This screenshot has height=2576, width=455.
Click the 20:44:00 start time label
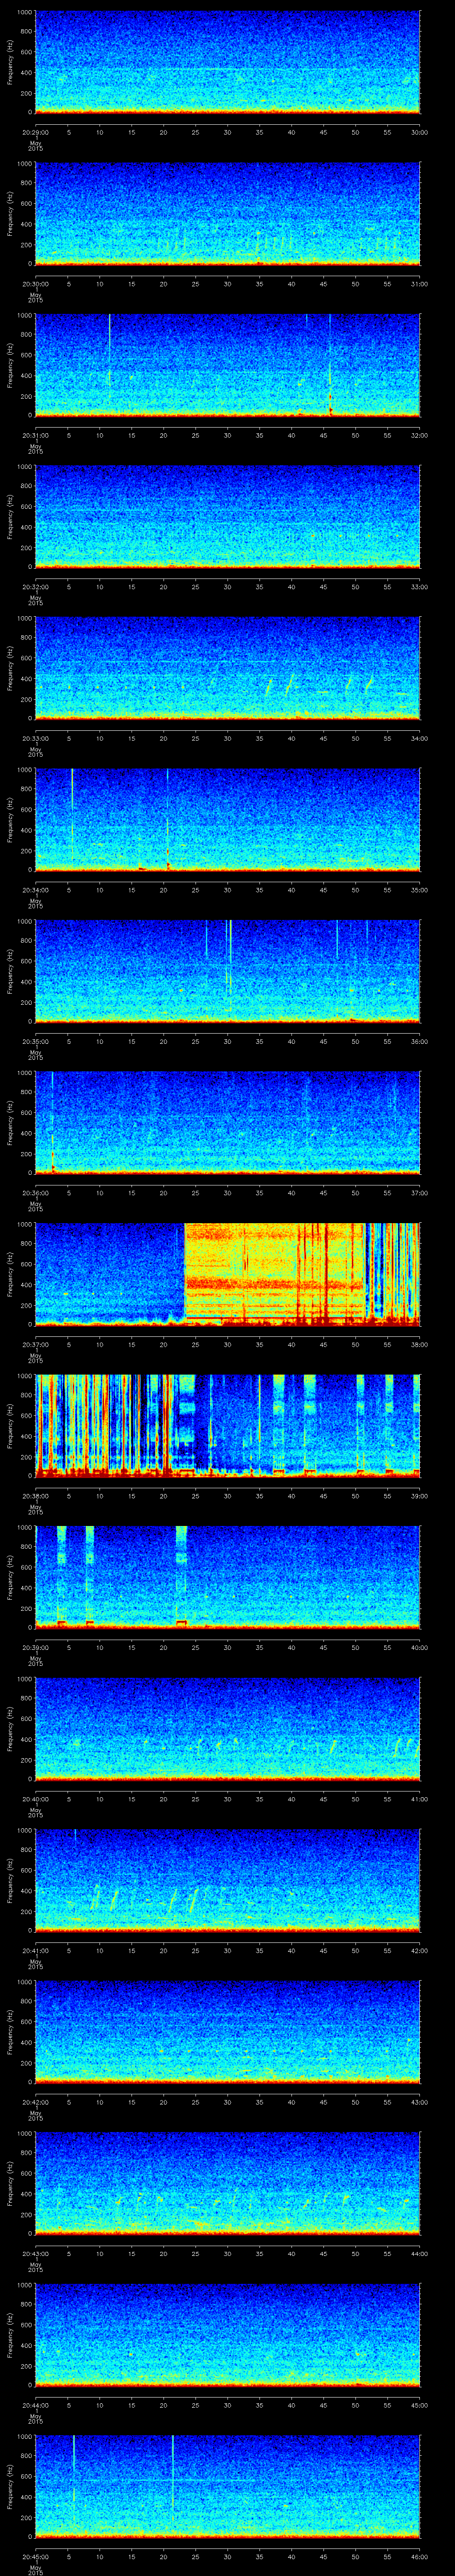[35, 2405]
